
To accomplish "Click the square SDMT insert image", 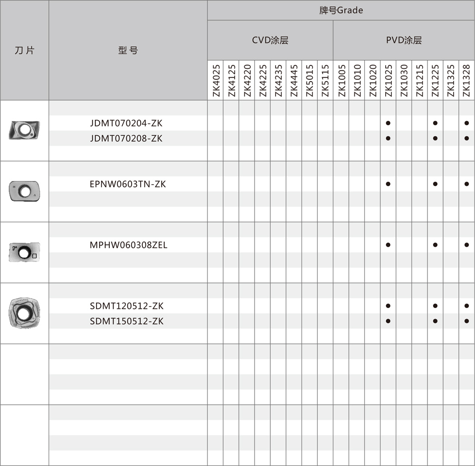I will click(x=24, y=313).
